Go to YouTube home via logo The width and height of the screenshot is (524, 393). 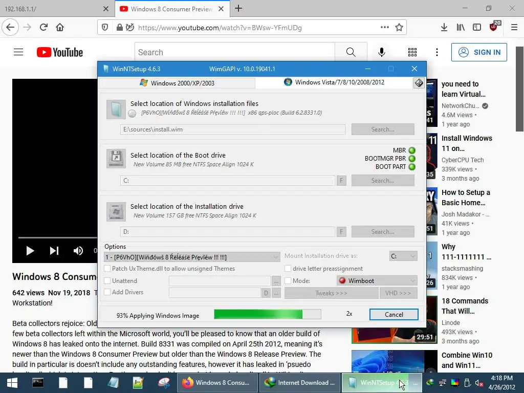[60, 53]
